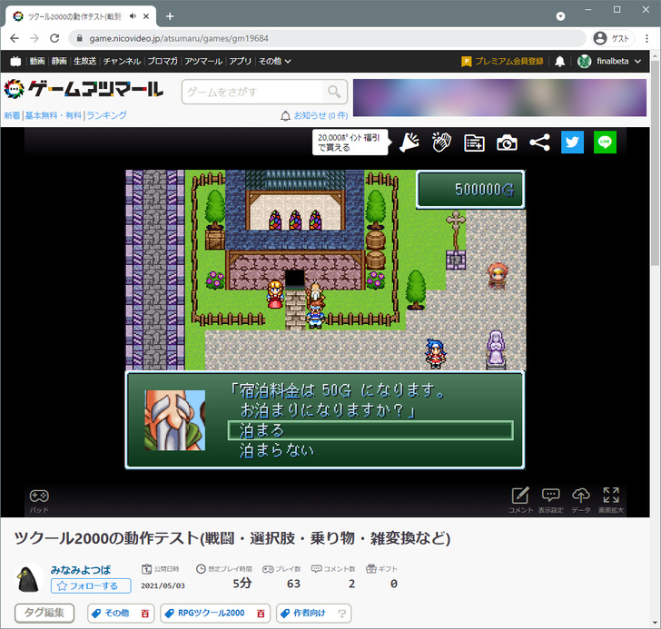Viewport: 661px width, 629px height.
Task: Open the ランキング link
Action: [x=106, y=115]
